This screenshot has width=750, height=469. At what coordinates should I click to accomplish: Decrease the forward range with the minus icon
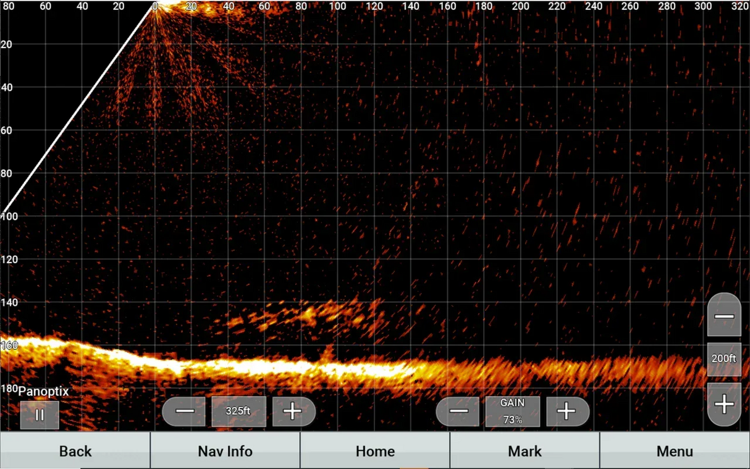[184, 411]
